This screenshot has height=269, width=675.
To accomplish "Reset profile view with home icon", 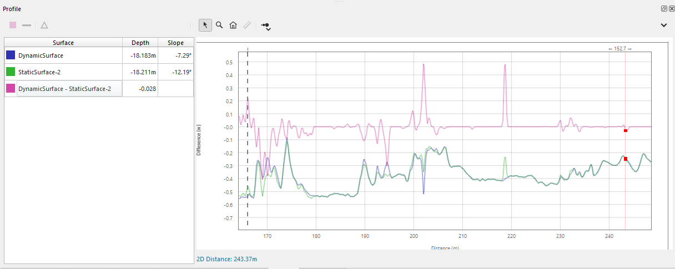I will [x=233, y=25].
